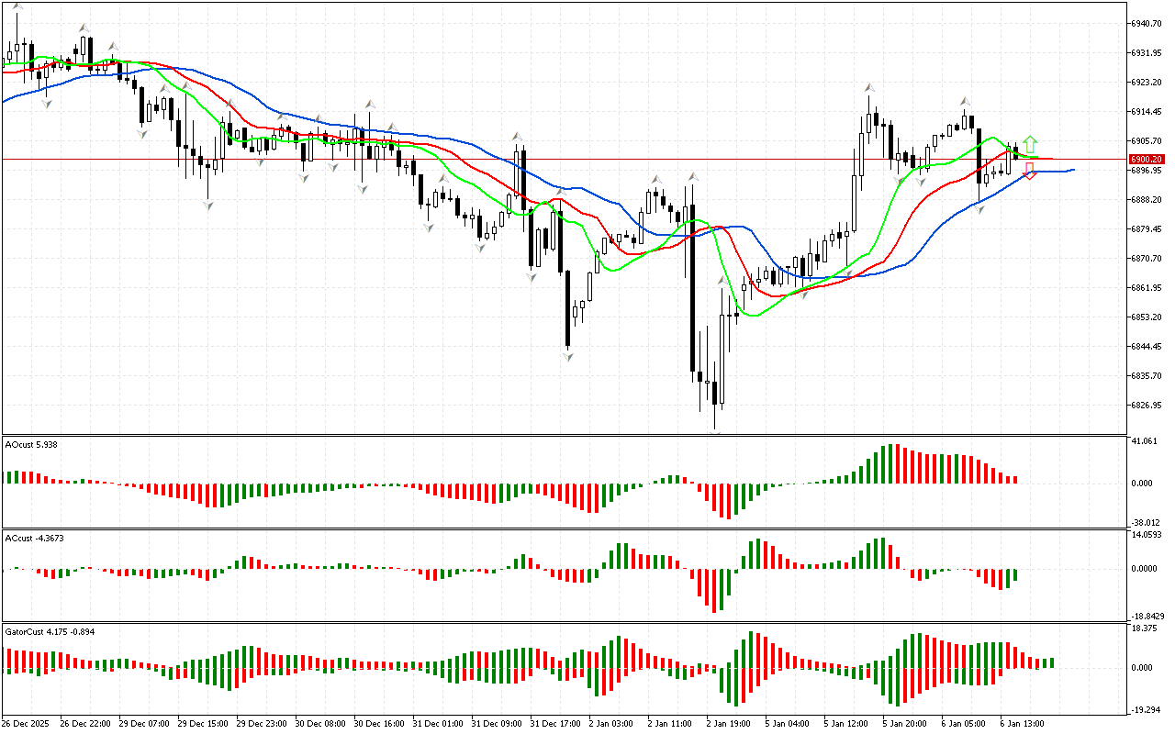Click the ACcust indicator label
Screen dimensions: 1175x734
pyautogui.click(x=33, y=538)
